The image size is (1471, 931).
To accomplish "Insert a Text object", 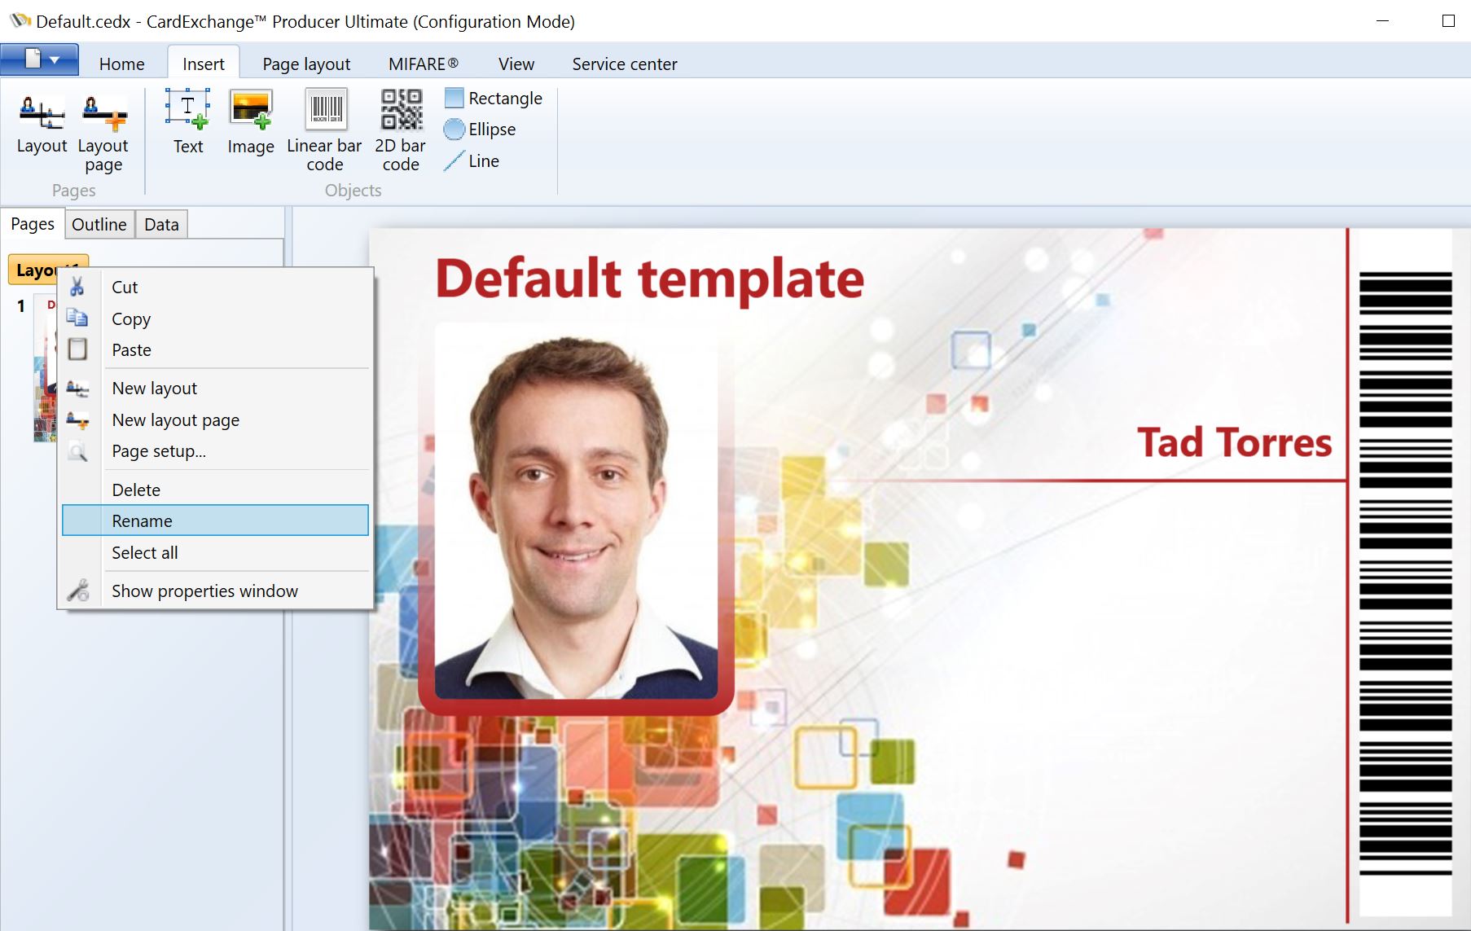I will (188, 123).
